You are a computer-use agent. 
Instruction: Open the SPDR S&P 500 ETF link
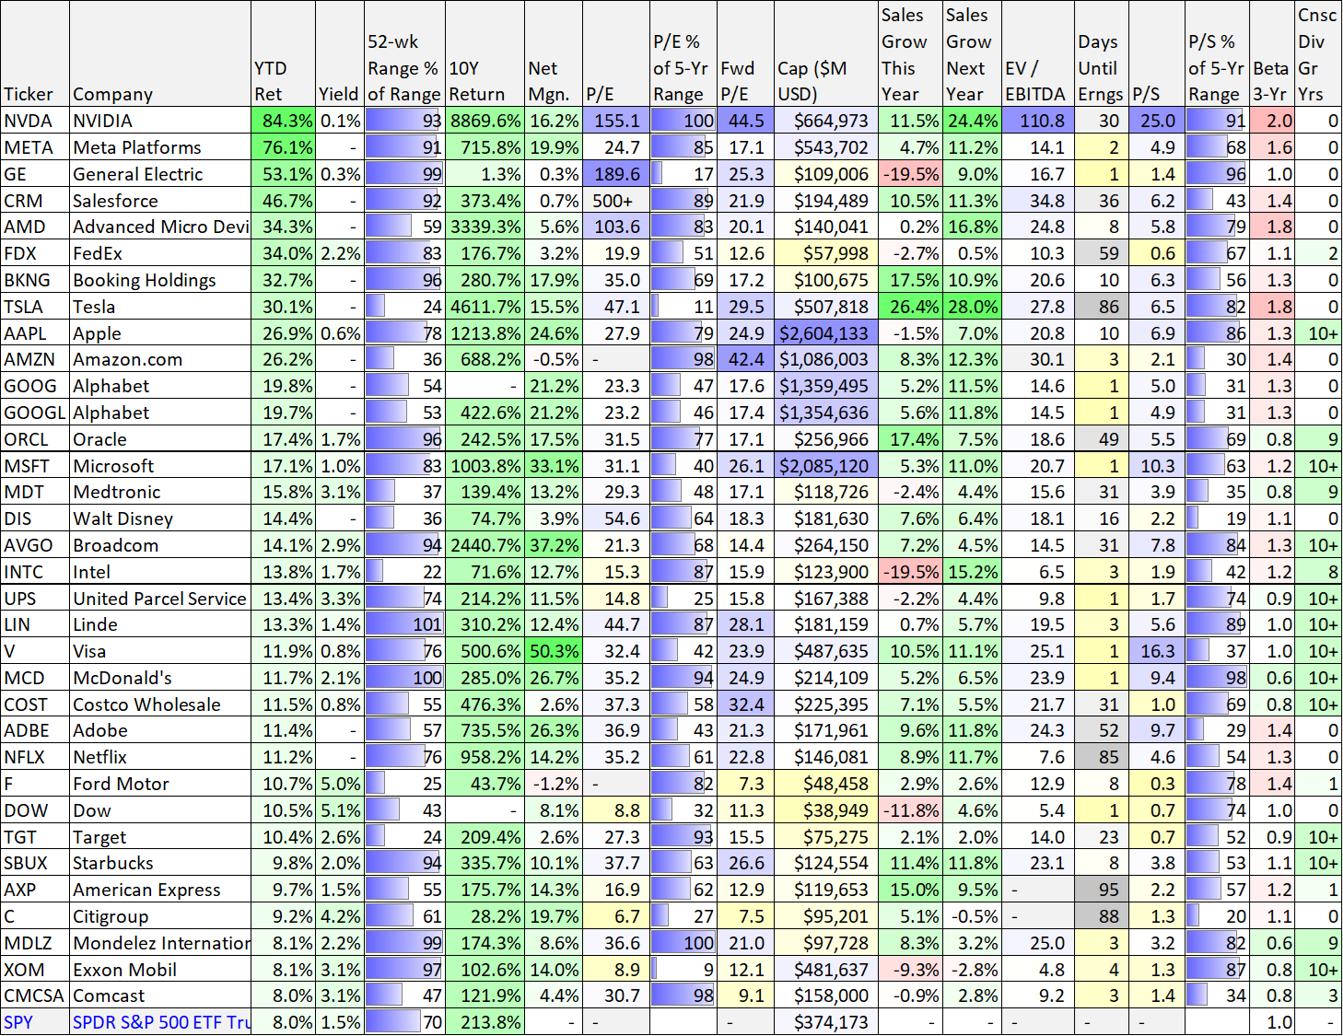tap(161, 1022)
